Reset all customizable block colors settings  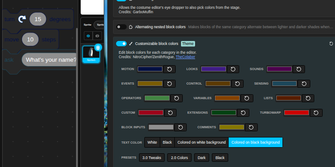(331, 44)
